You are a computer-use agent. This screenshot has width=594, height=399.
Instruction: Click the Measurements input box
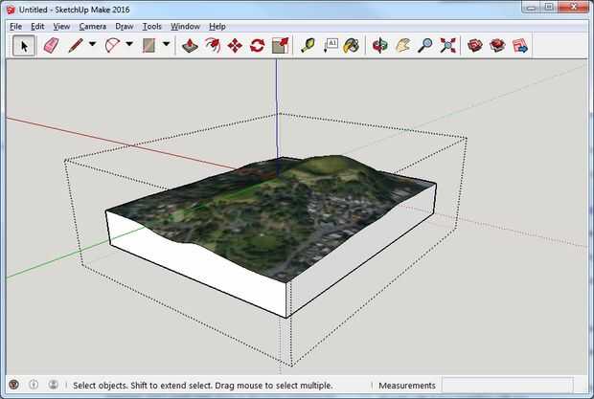pyautogui.click(x=507, y=386)
